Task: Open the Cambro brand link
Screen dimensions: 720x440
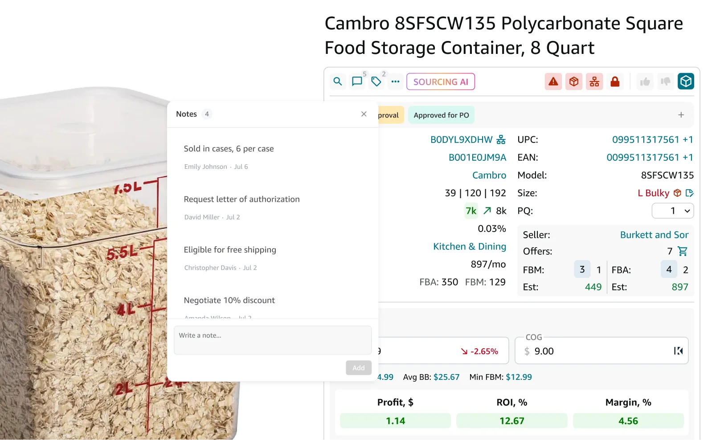Action: (x=489, y=175)
